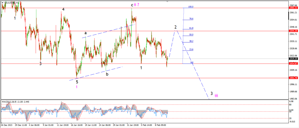
Task: Select the projected wave '2' label
Action: click(175, 27)
